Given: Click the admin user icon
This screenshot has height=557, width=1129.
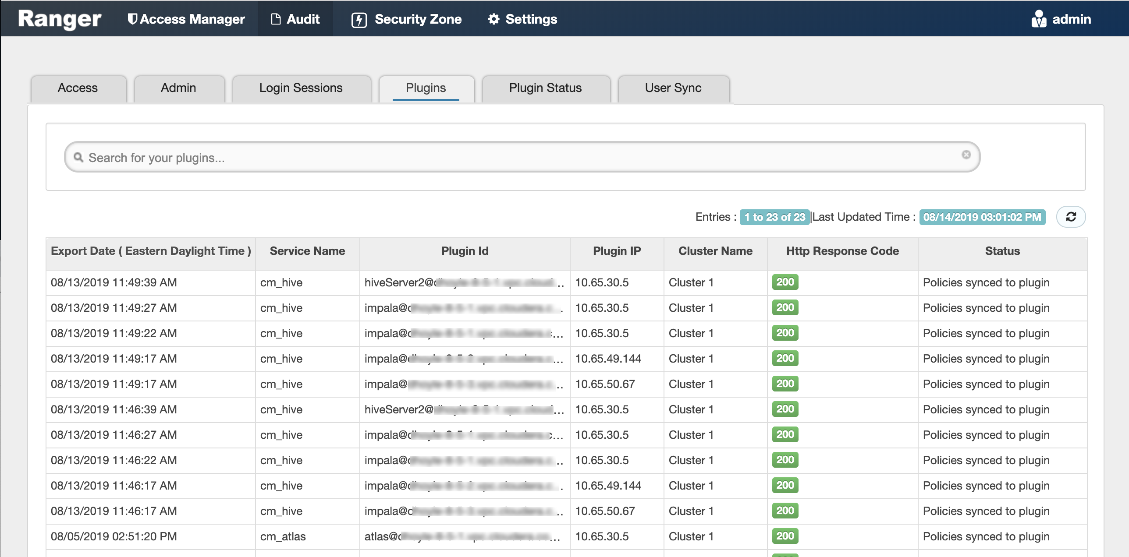Looking at the screenshot, I should tap(1039, 19).
